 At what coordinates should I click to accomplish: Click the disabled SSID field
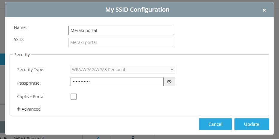(121, 42)
